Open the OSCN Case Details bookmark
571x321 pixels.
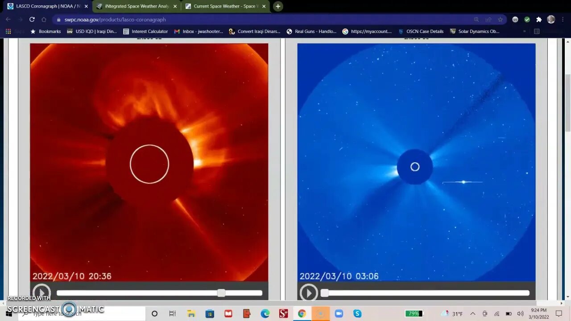(x=421, y=32)
